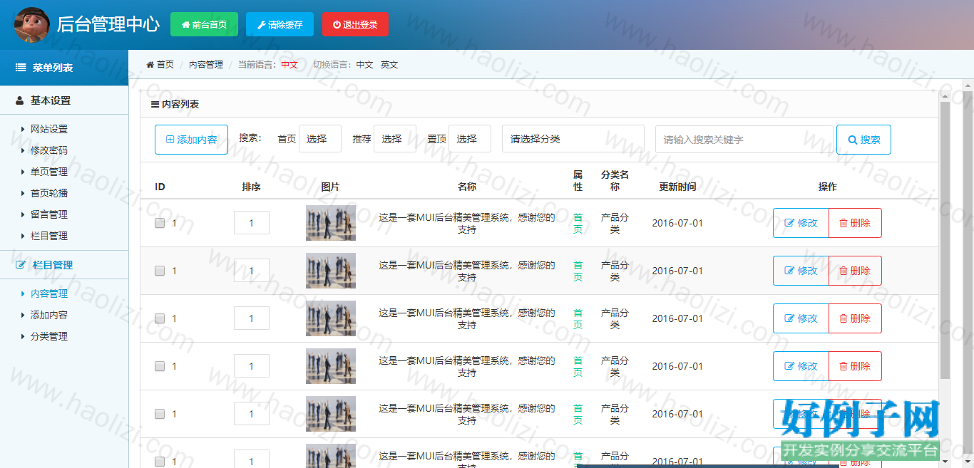The width and height of the screenshot is (974, 468).
Task: Expand the 基本设置 section
Action: pyautogui.click(x=64, y=100)
